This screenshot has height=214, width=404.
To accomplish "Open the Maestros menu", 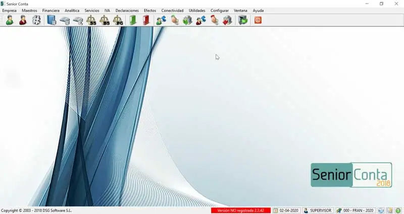I will coord(29,11).
